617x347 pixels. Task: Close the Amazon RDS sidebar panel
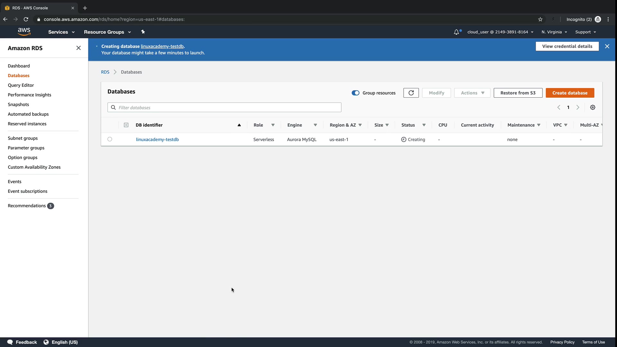pos(78,48)
